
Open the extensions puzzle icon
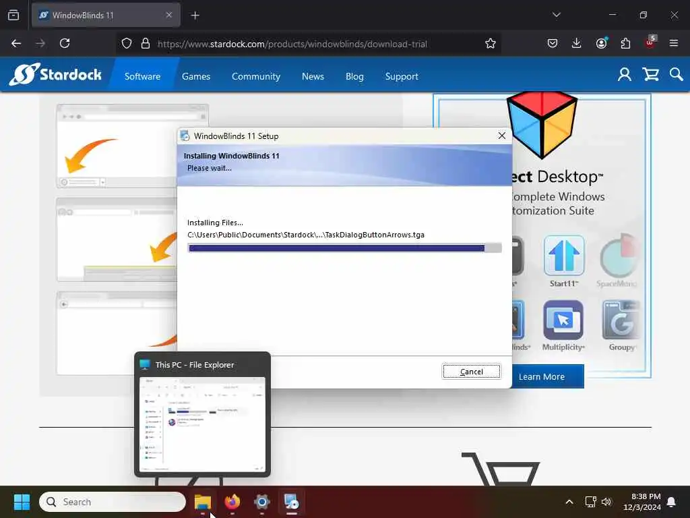tap(625, 43)
